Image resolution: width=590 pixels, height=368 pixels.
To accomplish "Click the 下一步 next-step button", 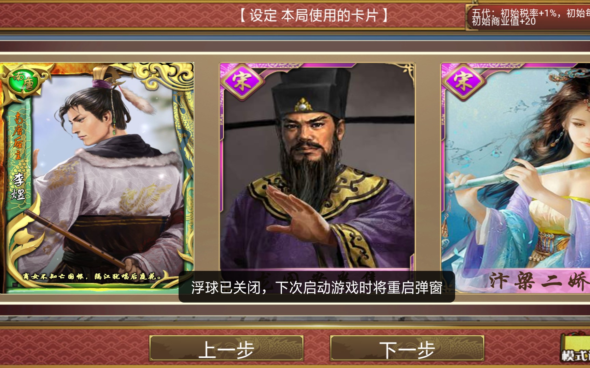I will pos(407,348).
